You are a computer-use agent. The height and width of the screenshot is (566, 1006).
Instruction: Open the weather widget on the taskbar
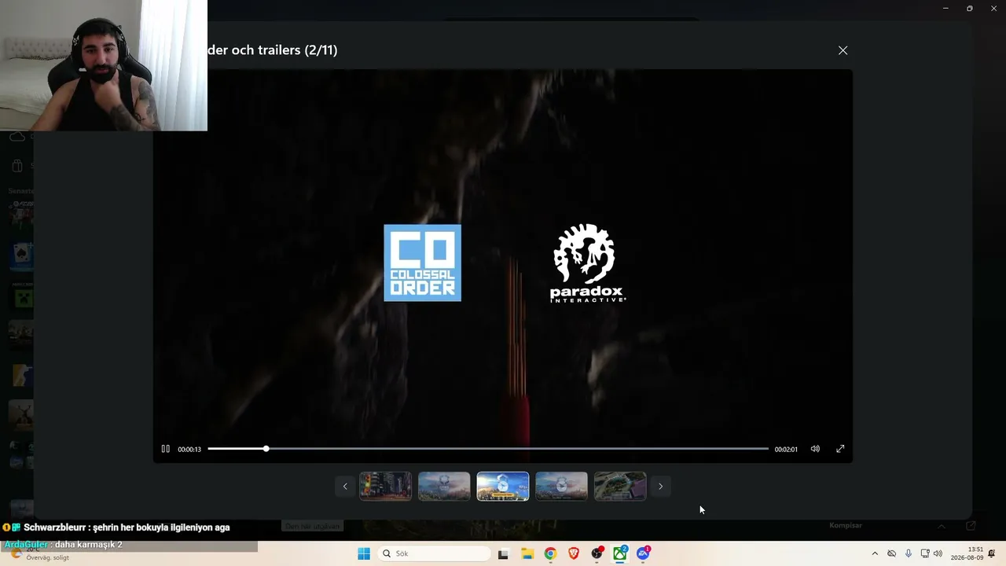39,553
